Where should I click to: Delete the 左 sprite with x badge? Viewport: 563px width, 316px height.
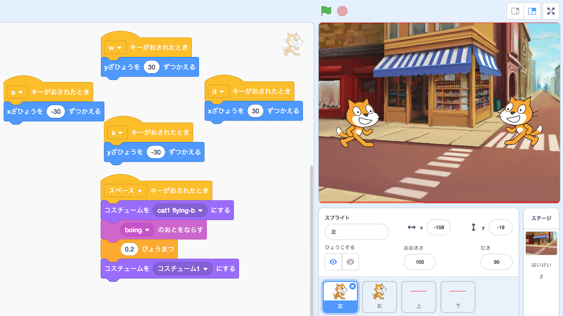click(x=352, y=286)
